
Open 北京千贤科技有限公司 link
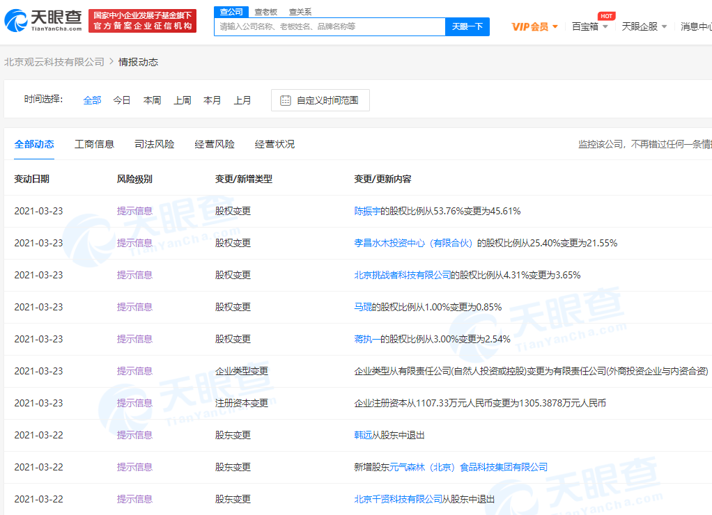[x=398, y=499]
